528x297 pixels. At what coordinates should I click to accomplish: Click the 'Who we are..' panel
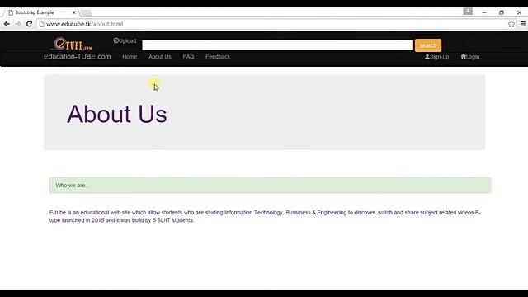tap(270, 186)
